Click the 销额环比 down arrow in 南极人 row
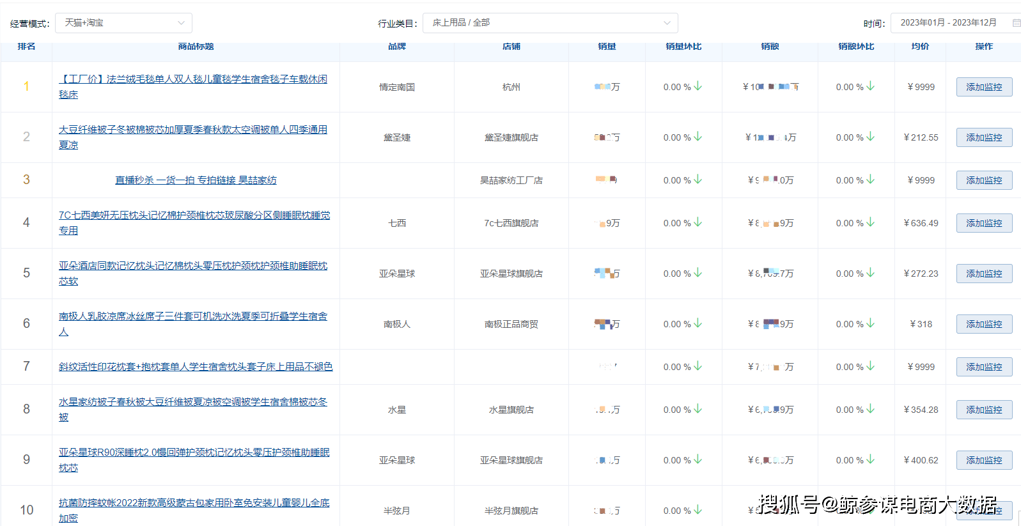Image resolution: width=1021 pixels, height=526 pixels. tap(871, 323)
